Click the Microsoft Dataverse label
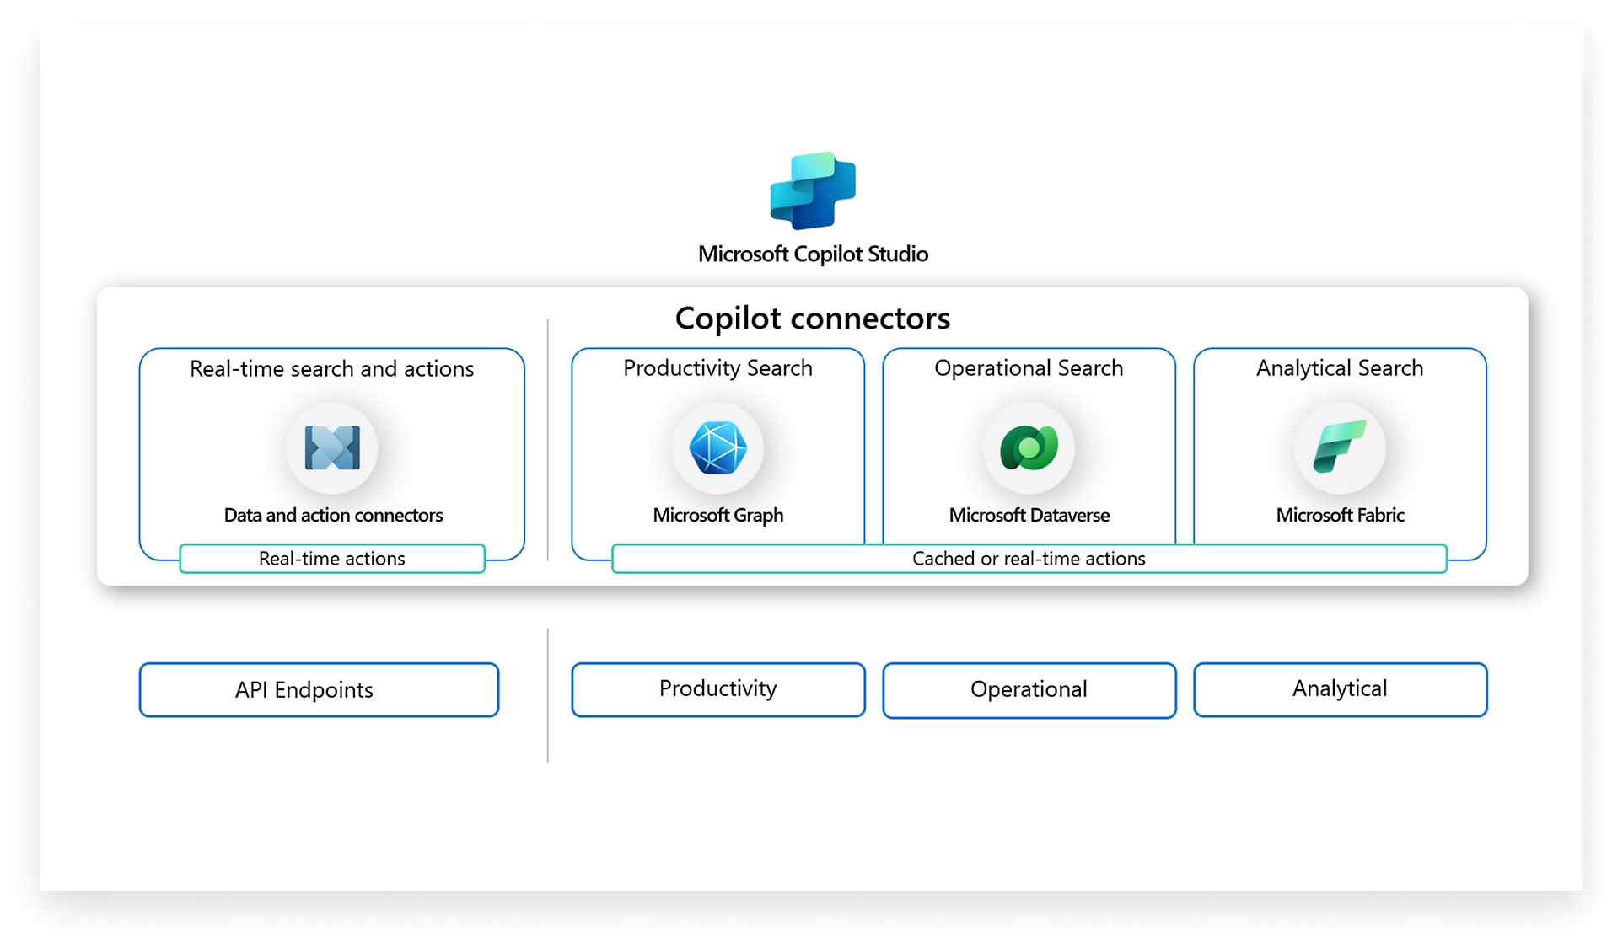Viewport: 1623px width, 948px height. coord(1029,515)
